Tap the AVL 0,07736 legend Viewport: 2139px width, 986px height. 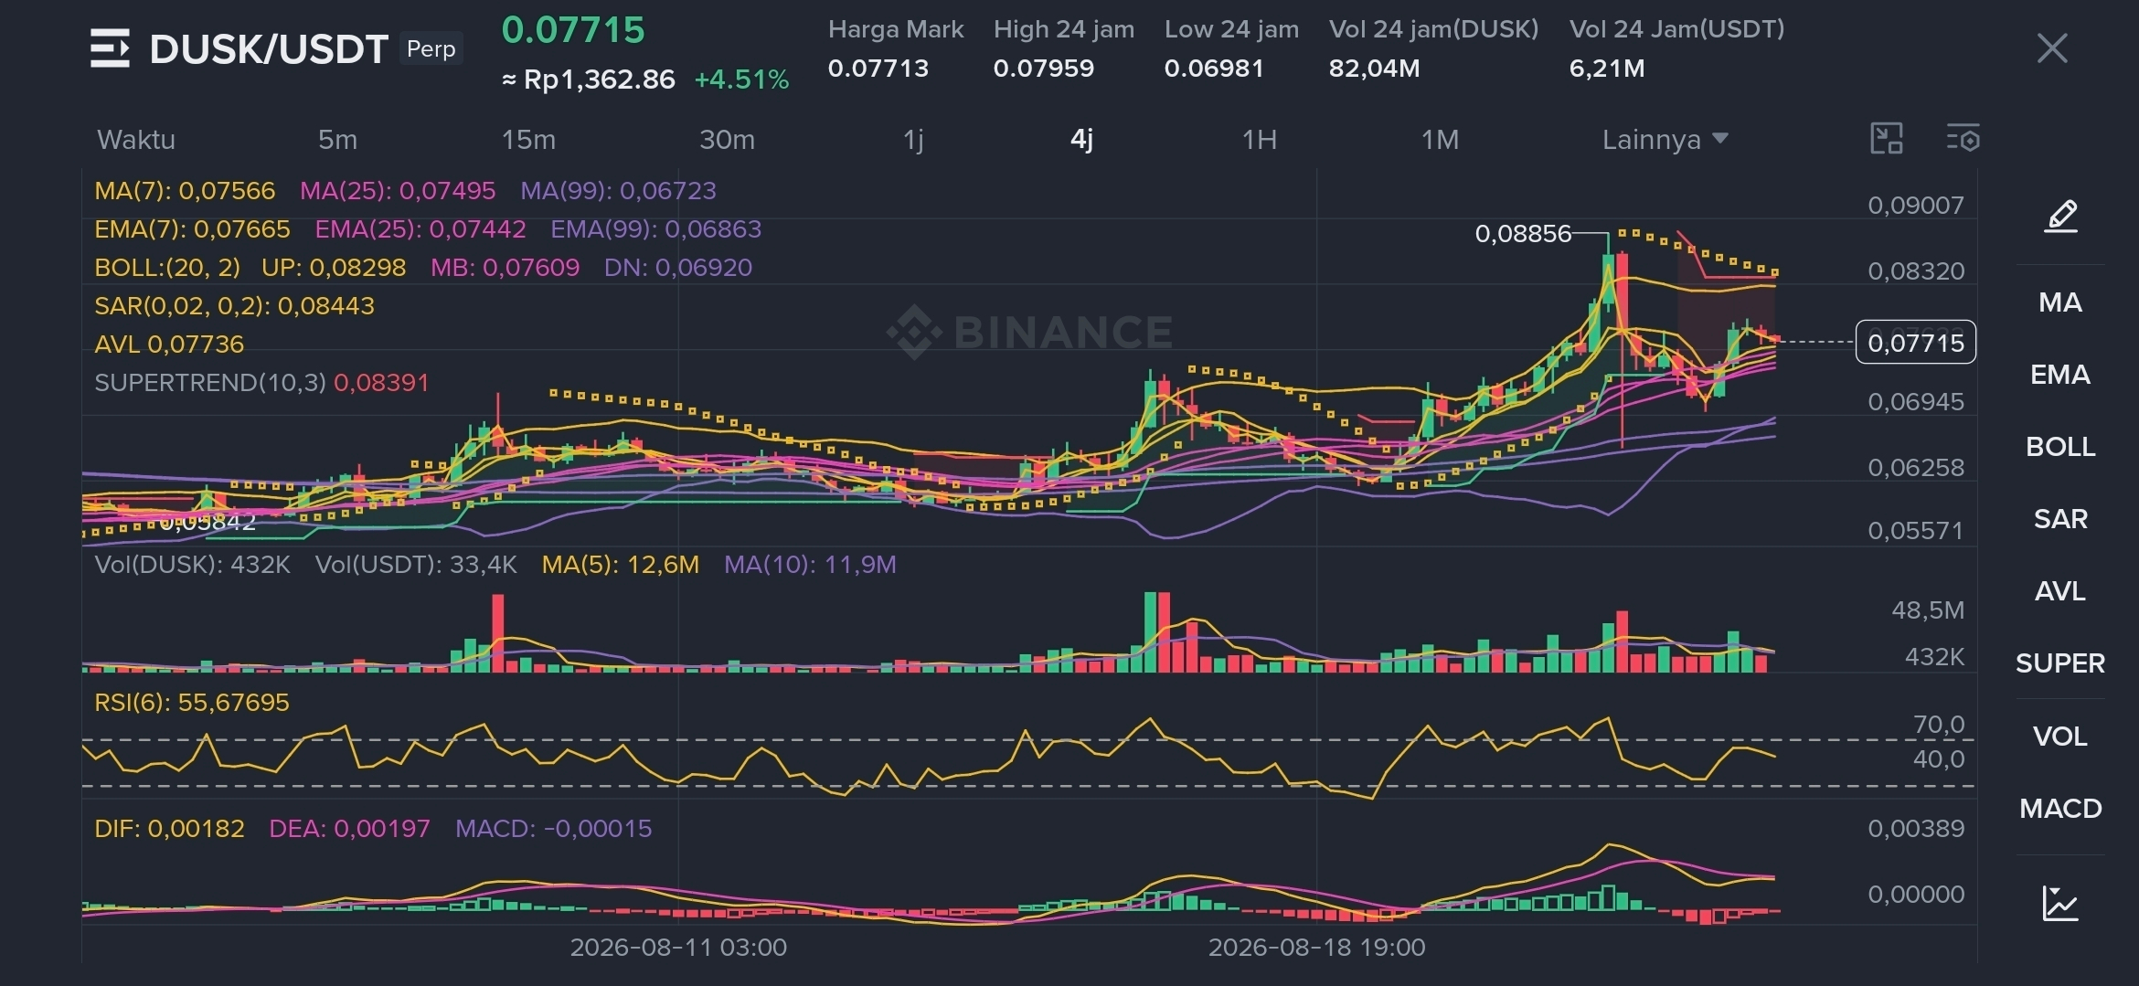click(169, 345)
